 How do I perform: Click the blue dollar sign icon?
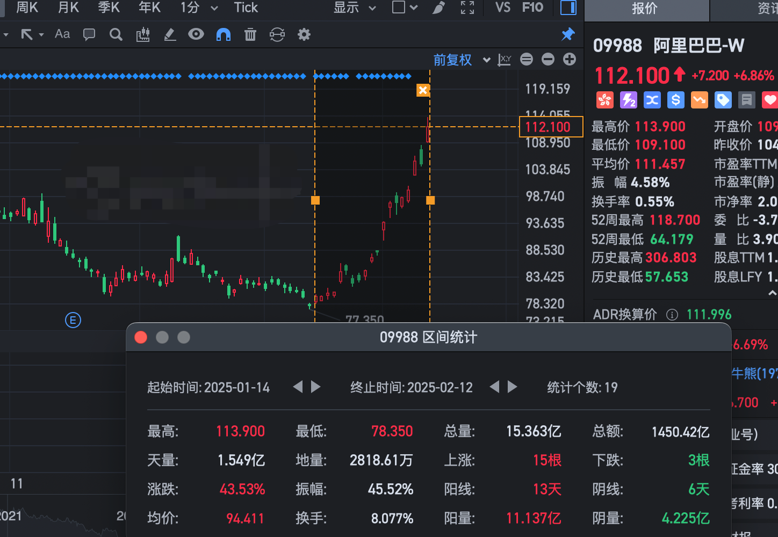[x=675, y=100]
